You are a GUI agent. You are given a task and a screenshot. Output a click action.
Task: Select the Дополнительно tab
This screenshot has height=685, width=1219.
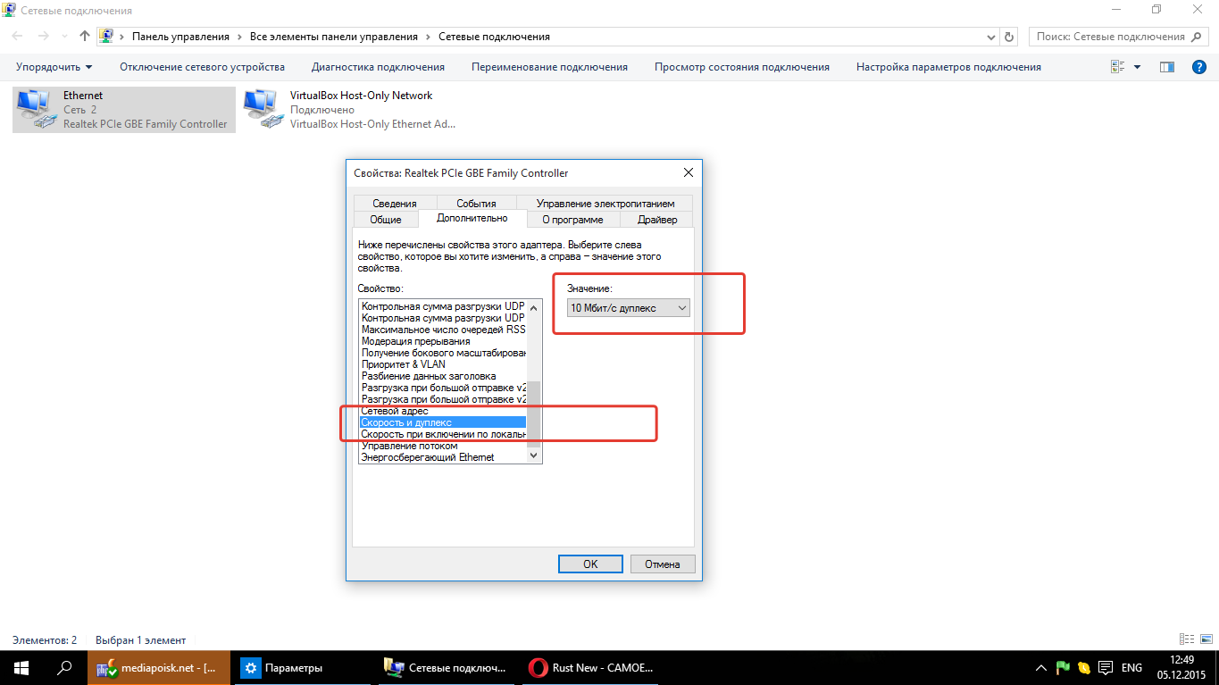click(x=472, y=218)
